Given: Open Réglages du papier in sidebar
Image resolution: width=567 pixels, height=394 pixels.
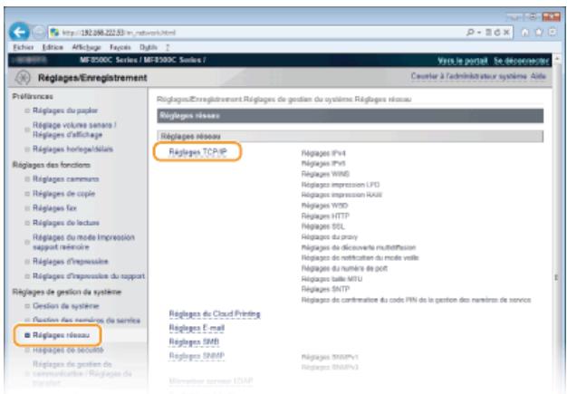Looking at the screenshot, I should (65, 111).
